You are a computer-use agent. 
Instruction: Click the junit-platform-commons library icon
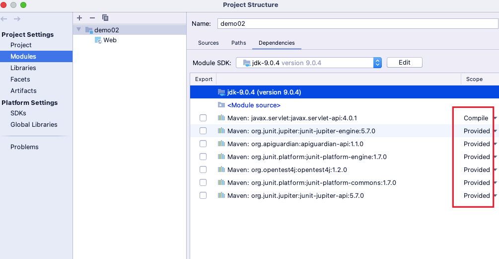221,182
